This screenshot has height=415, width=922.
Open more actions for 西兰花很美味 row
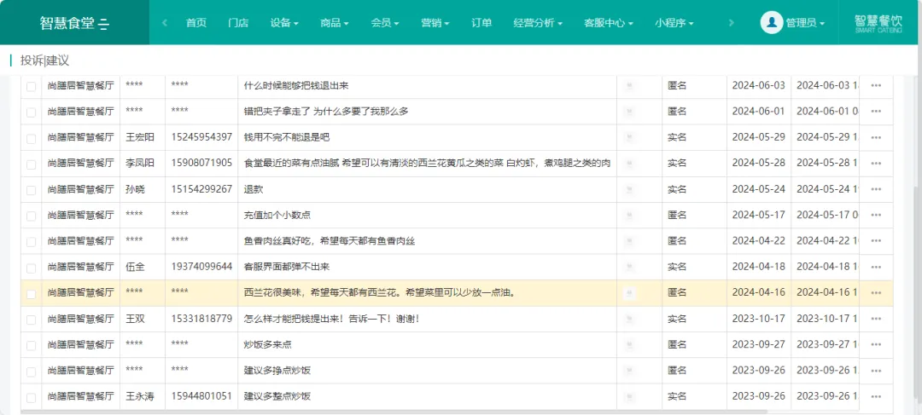[x=876, y=292]
